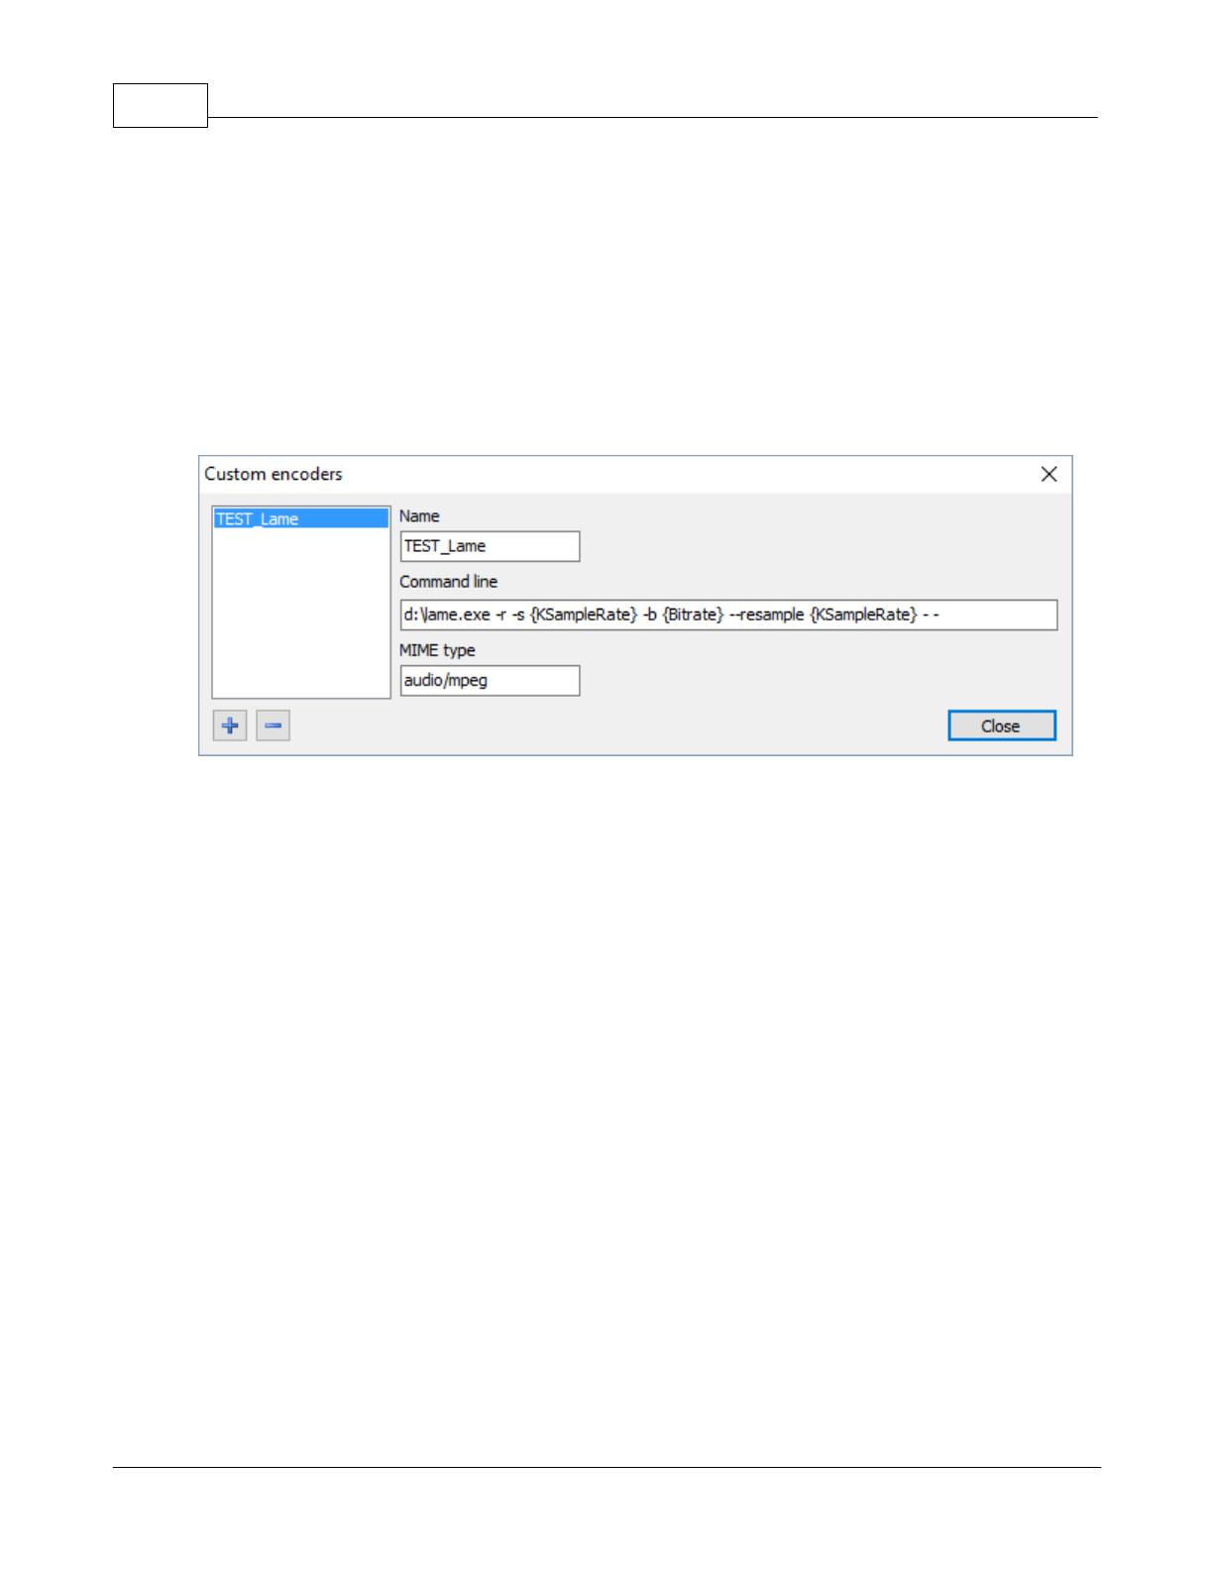This screenshot has height=1570, width=1213.
Task: Focus the MIME type field audio/mpeg
Action: [x=490, y=680]
